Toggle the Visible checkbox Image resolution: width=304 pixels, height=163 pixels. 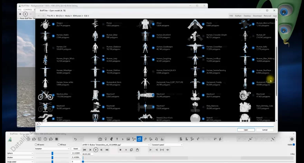point(294,145)
